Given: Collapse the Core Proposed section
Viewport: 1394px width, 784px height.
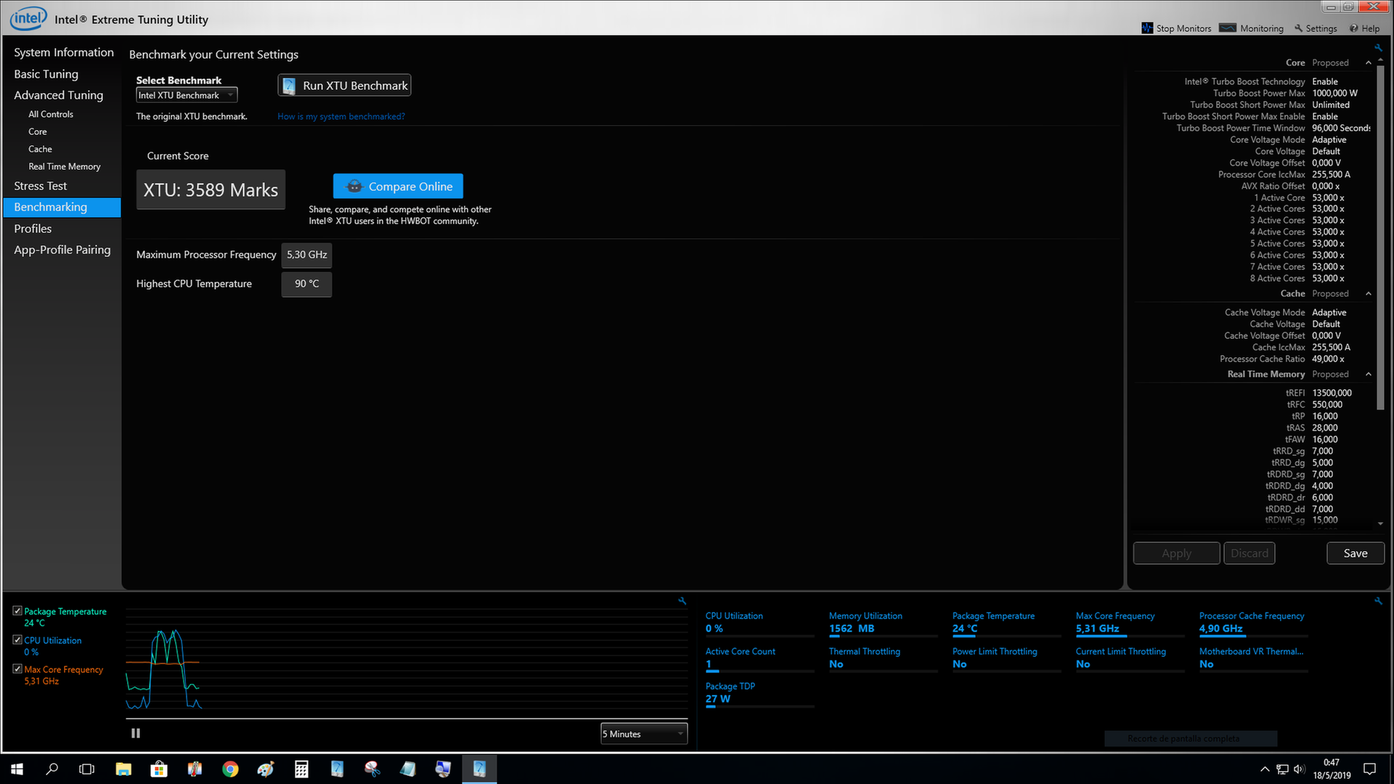Looking at the screenshot, I should (x=1369, y=62).
